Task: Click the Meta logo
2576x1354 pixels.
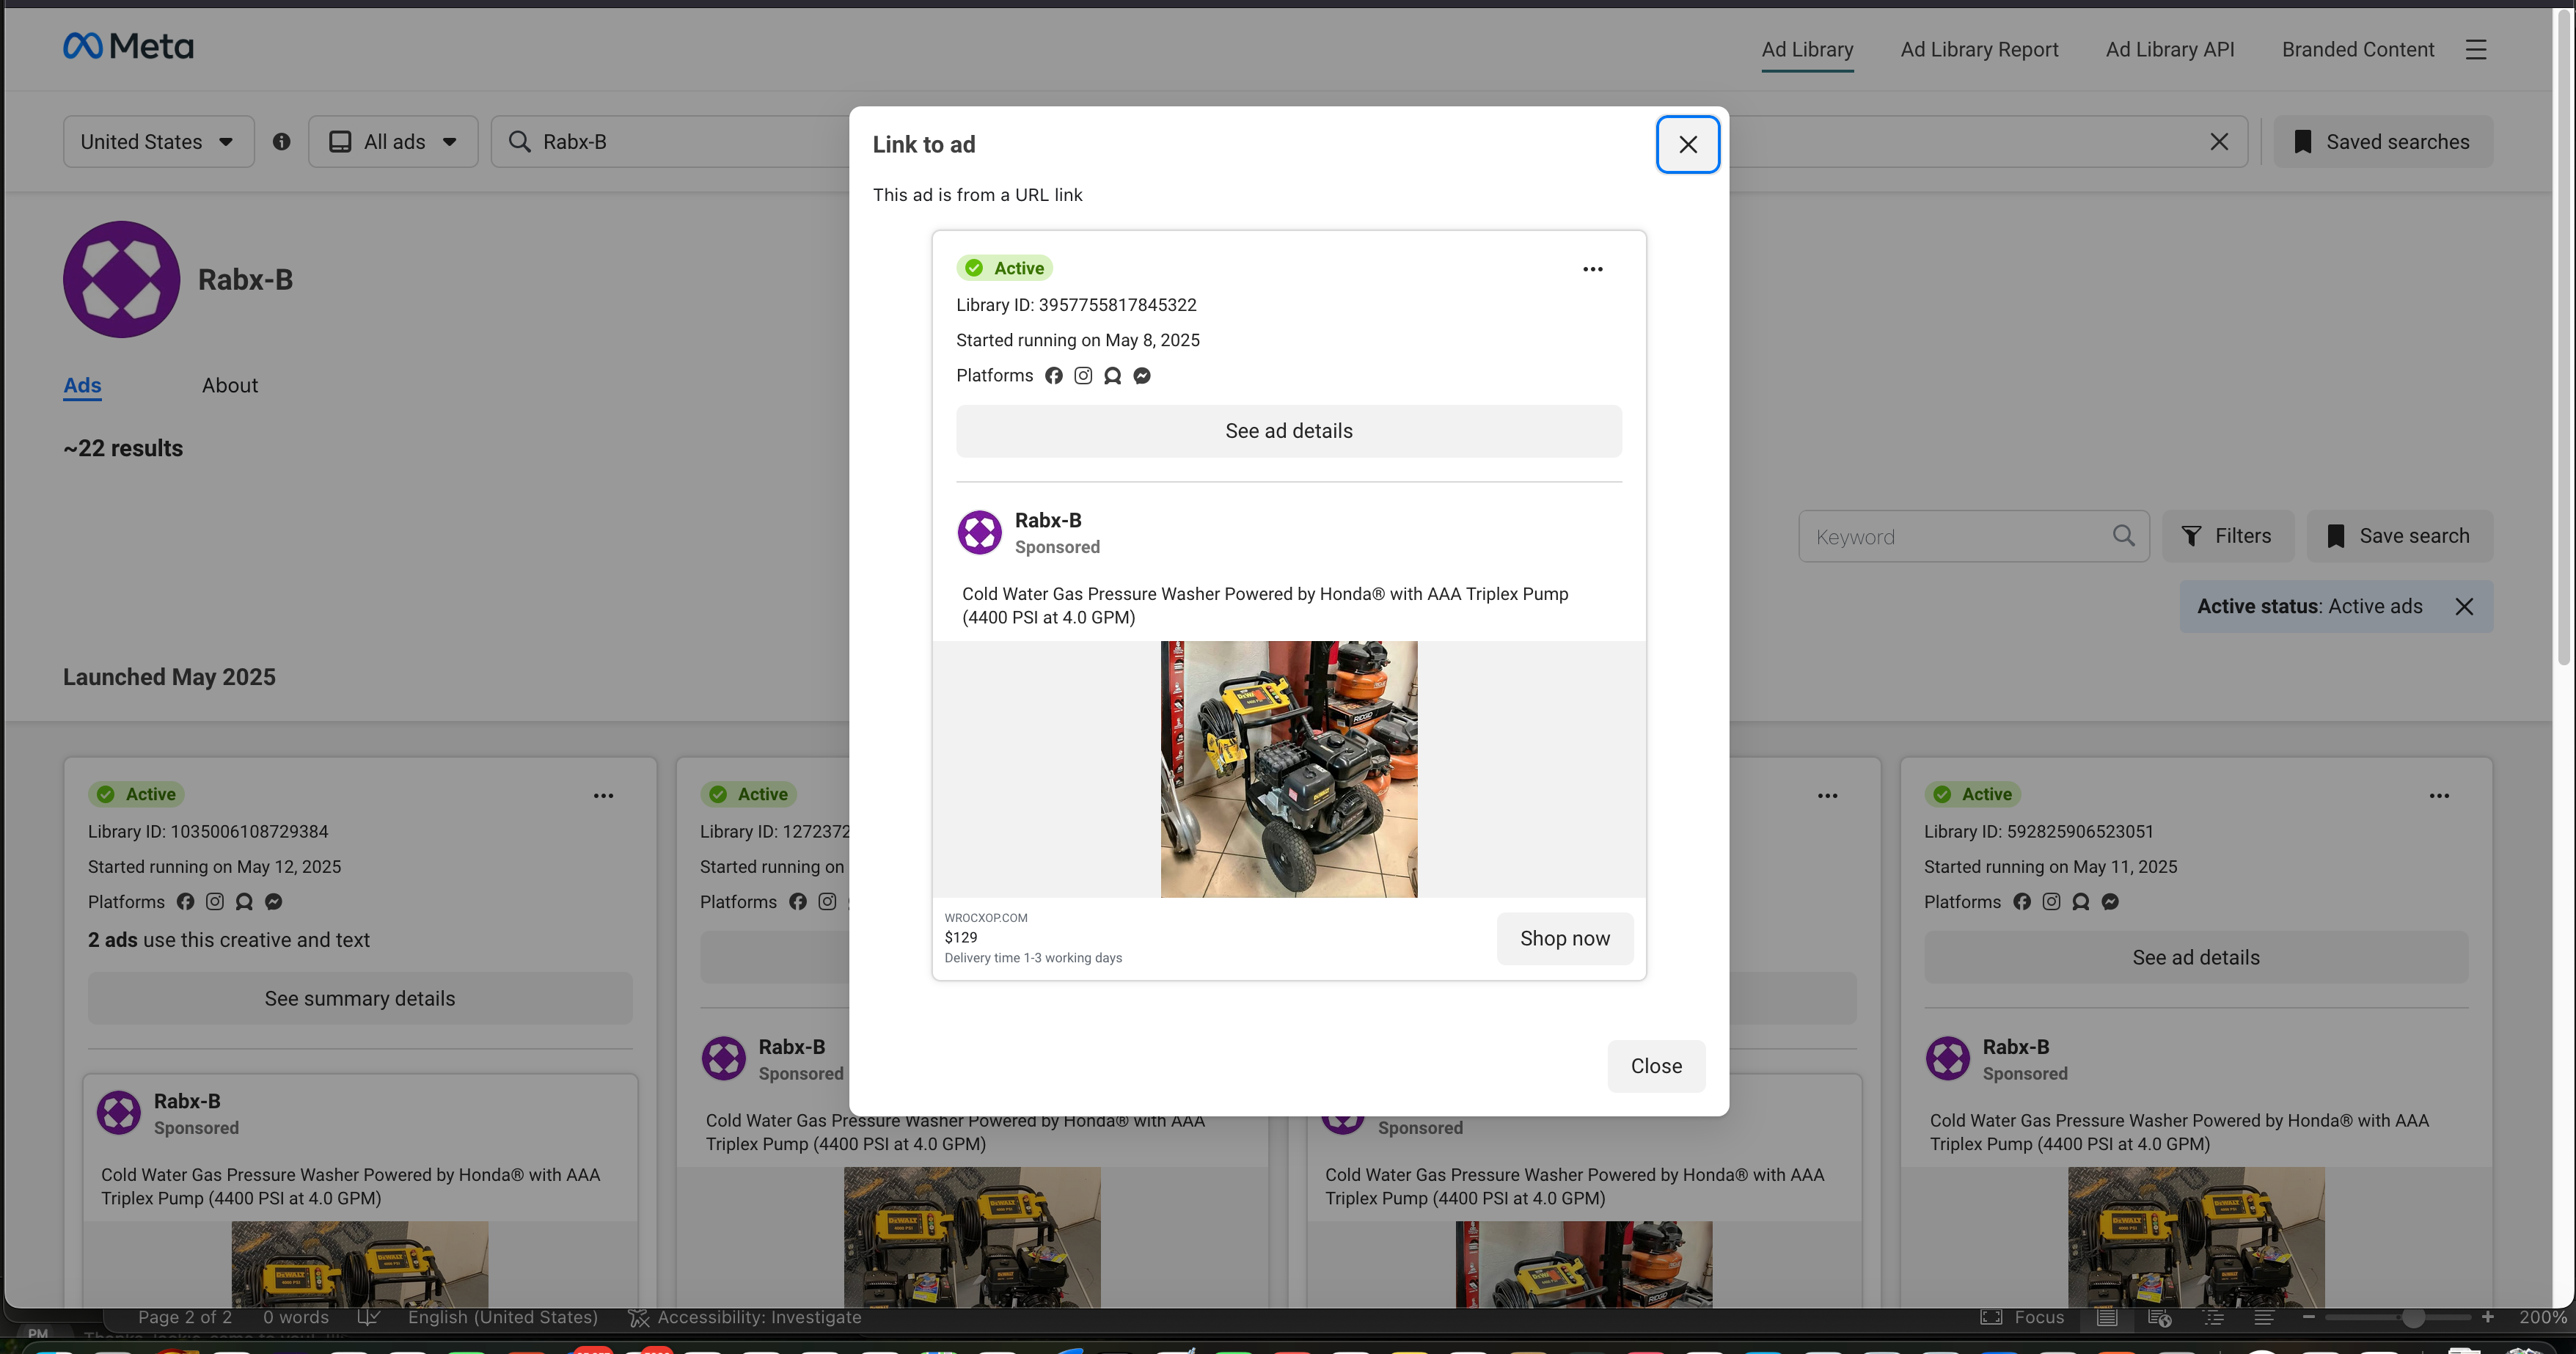Action: click(128, 46)
